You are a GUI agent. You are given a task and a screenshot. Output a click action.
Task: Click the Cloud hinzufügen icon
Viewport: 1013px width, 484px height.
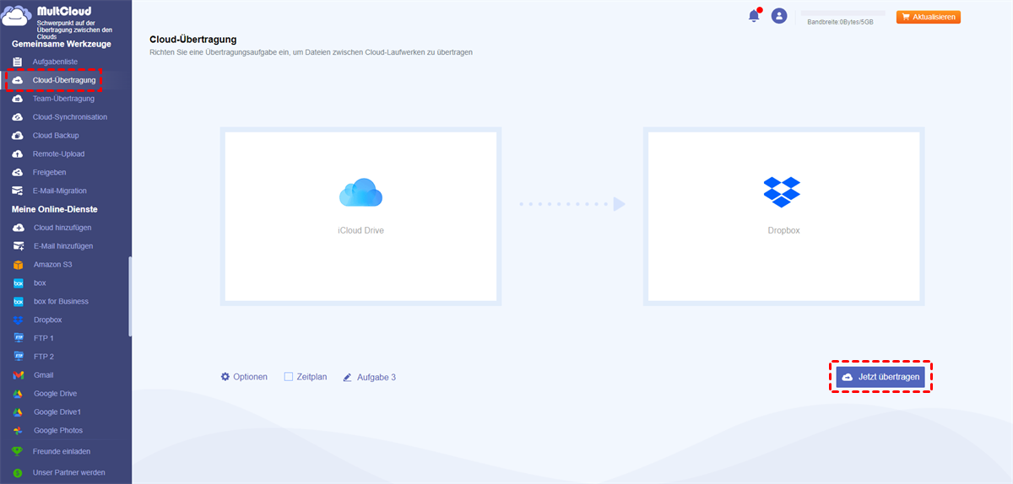17,228
